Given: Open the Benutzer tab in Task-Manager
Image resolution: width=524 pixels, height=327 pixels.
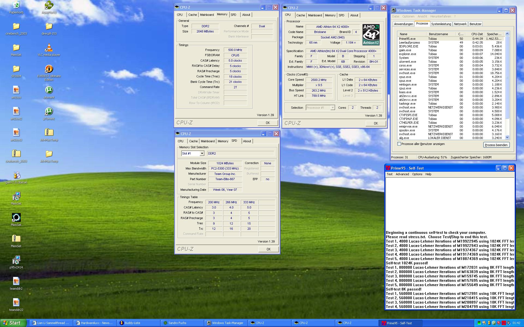Looking at the screenshot, I should [x=475, y=24].
